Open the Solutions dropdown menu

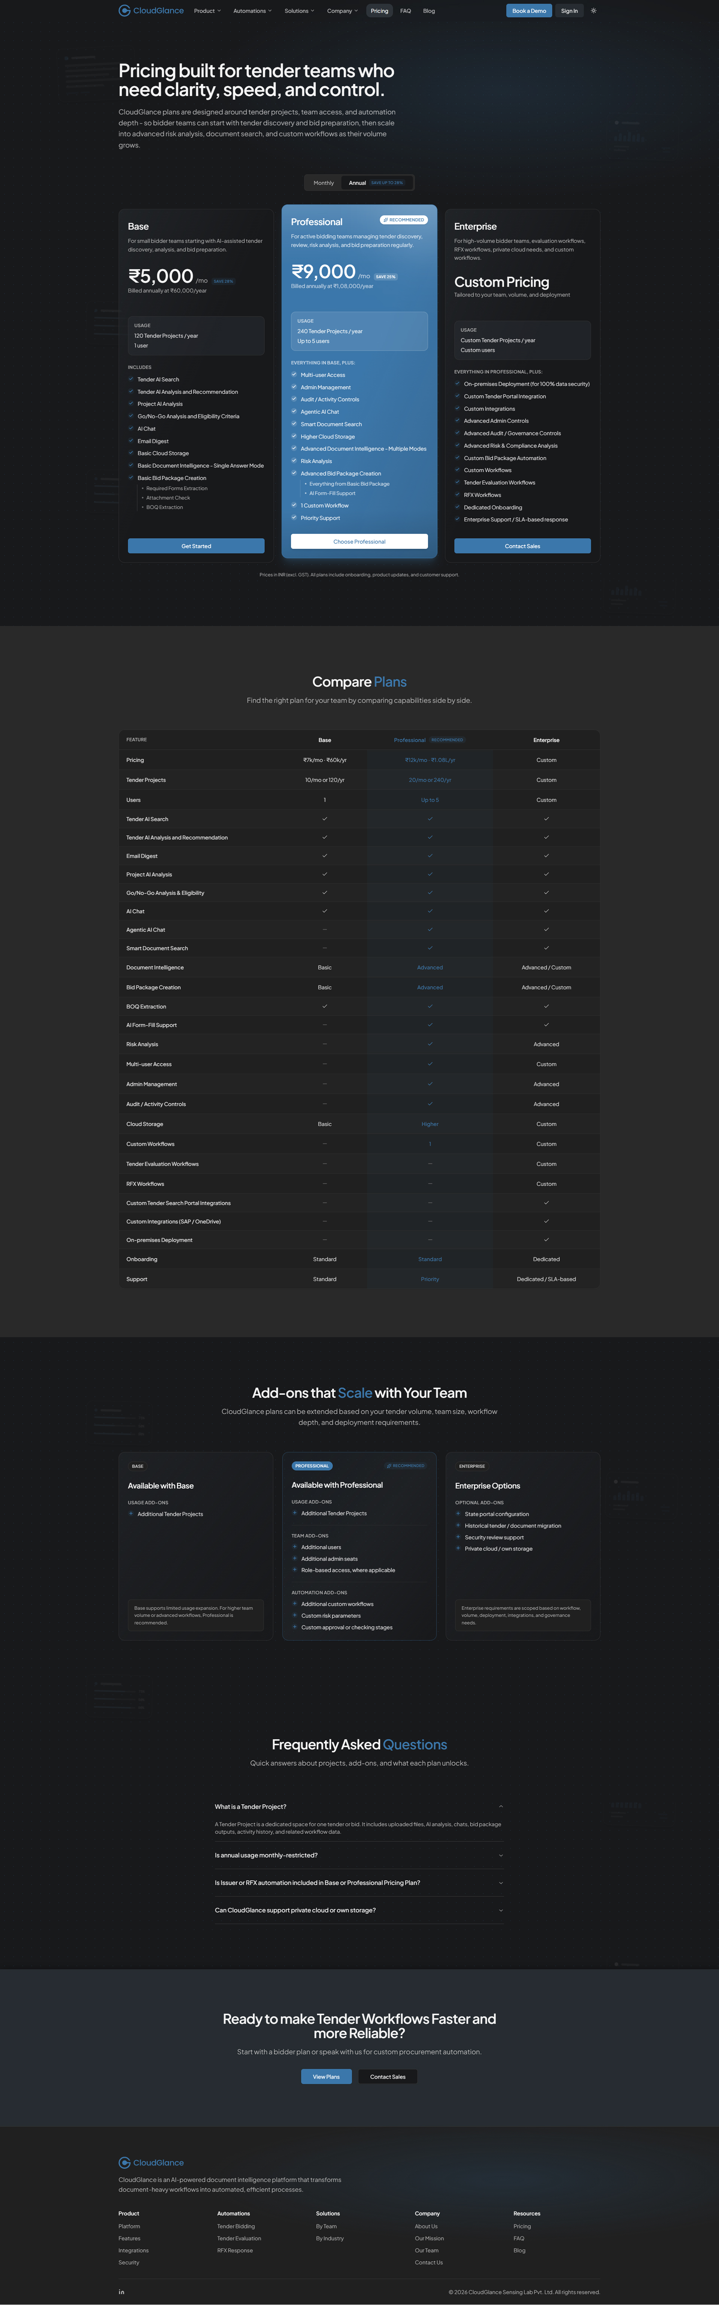(x=300, y=11)
